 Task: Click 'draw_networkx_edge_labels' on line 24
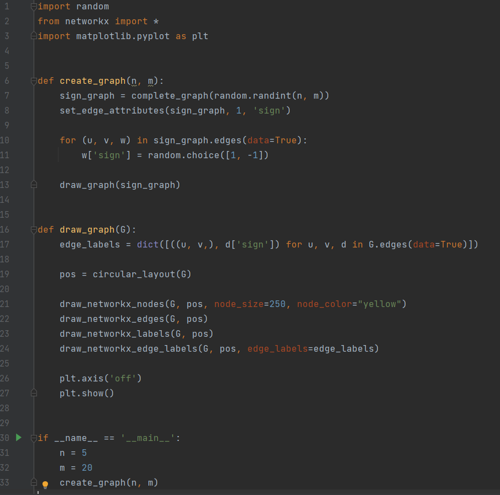click(128, 348)
